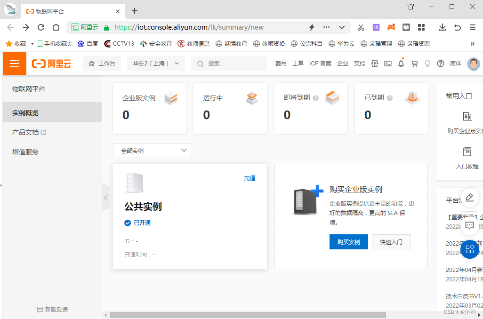Screen dimensions: 483x319
Task: Open 增值服务 from the sidebar
Action: (x=25, y=152)
